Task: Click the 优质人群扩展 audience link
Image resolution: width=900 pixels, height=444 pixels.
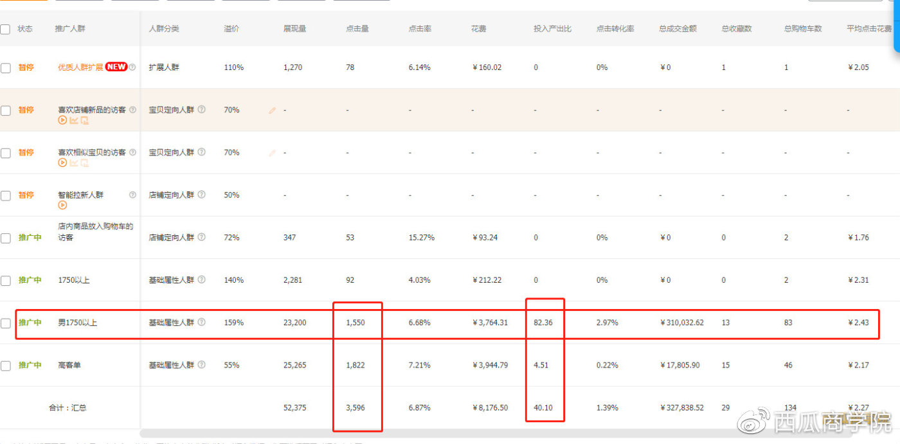Action: 80,67
